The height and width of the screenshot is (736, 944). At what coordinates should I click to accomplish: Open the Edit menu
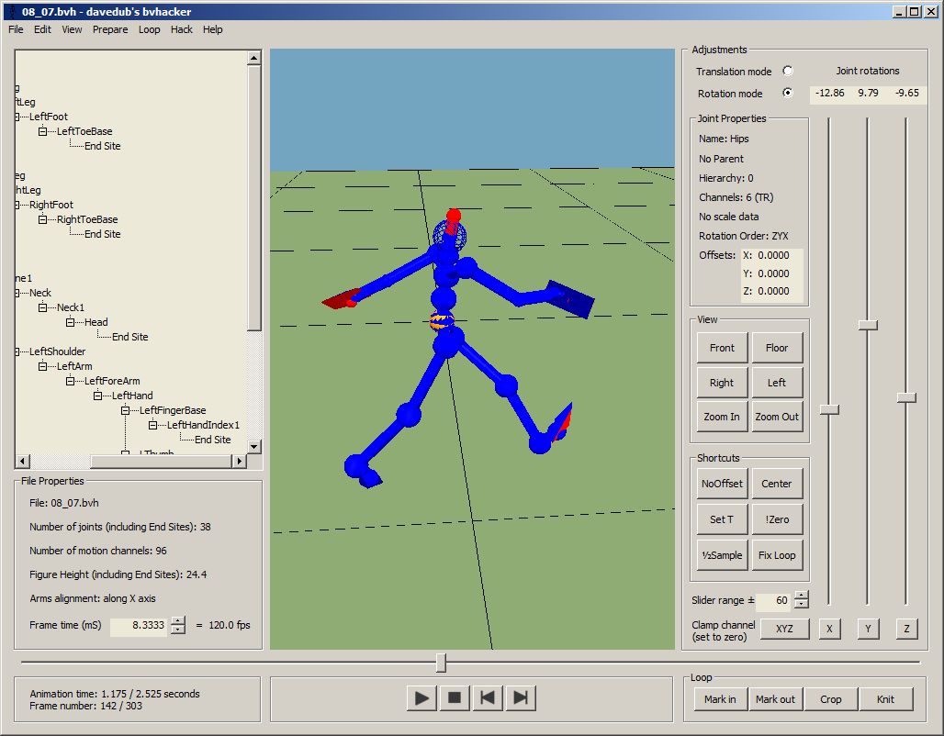42,29
